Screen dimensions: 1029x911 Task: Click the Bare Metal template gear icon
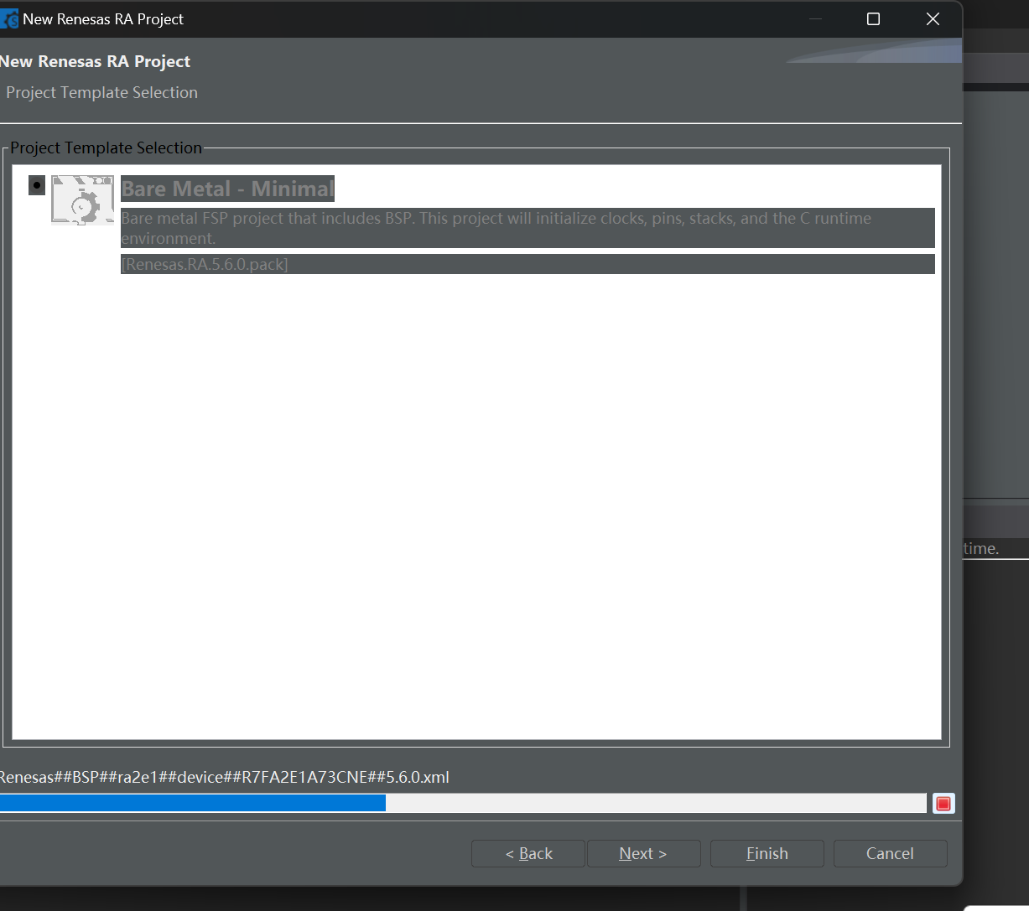pyautogui.click(x=82, y=200)
